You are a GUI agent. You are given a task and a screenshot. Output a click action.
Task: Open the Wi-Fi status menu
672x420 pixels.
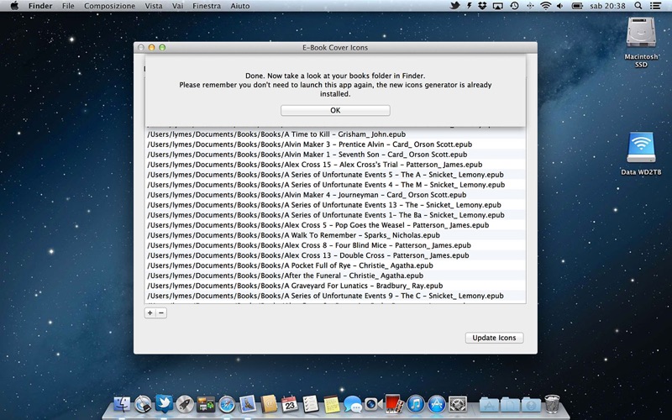point(545,6)
